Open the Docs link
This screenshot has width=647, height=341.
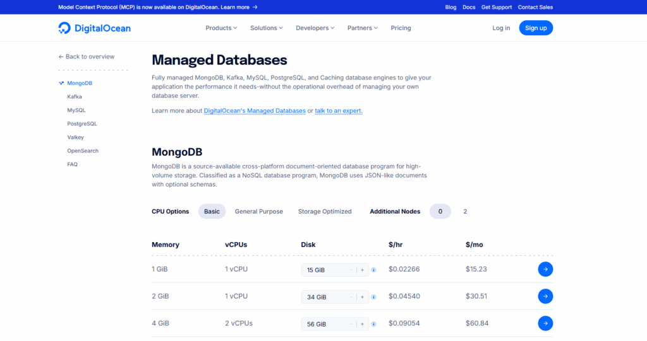(469, 7)
